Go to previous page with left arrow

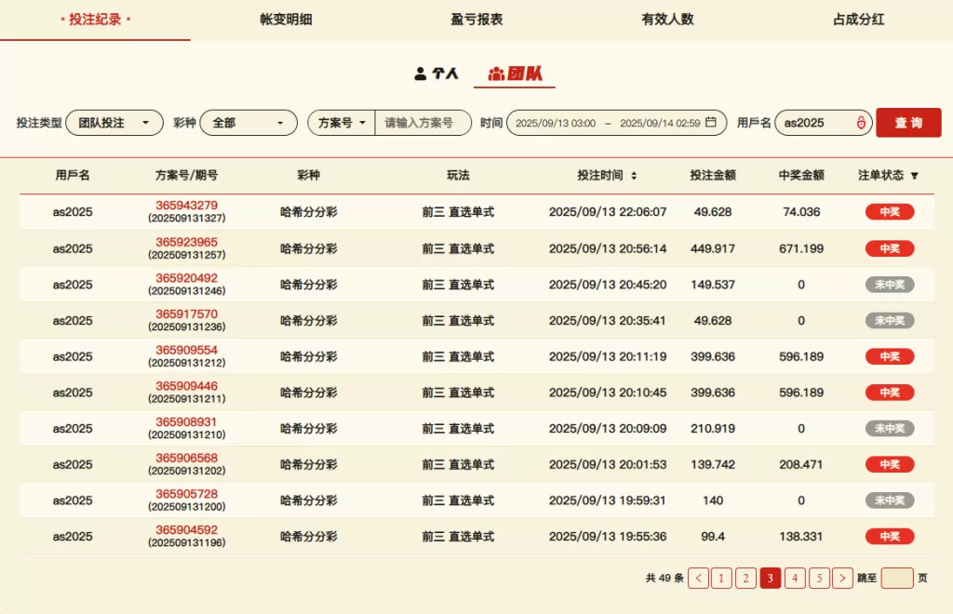[x=698, y=578]
